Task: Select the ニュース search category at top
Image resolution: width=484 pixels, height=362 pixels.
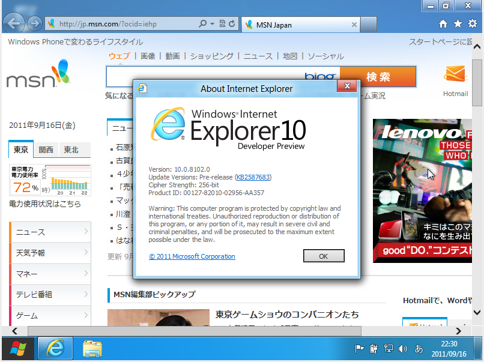Action: (258, 56)
